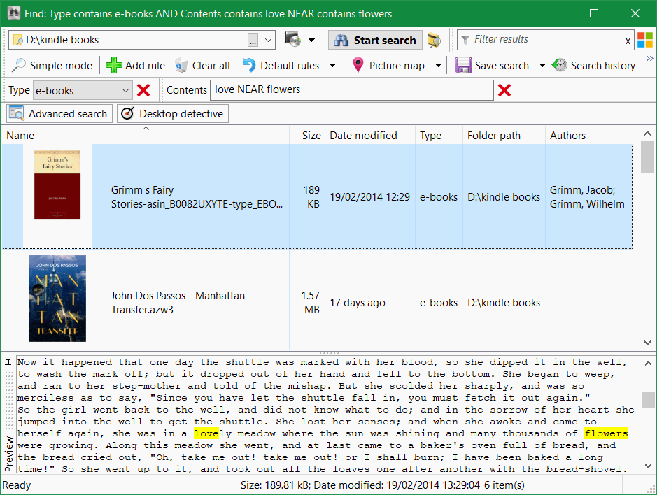Click the browse folder ellipsis button
The width and height of the screenshot is (657, 495).
tap(253, 40)
